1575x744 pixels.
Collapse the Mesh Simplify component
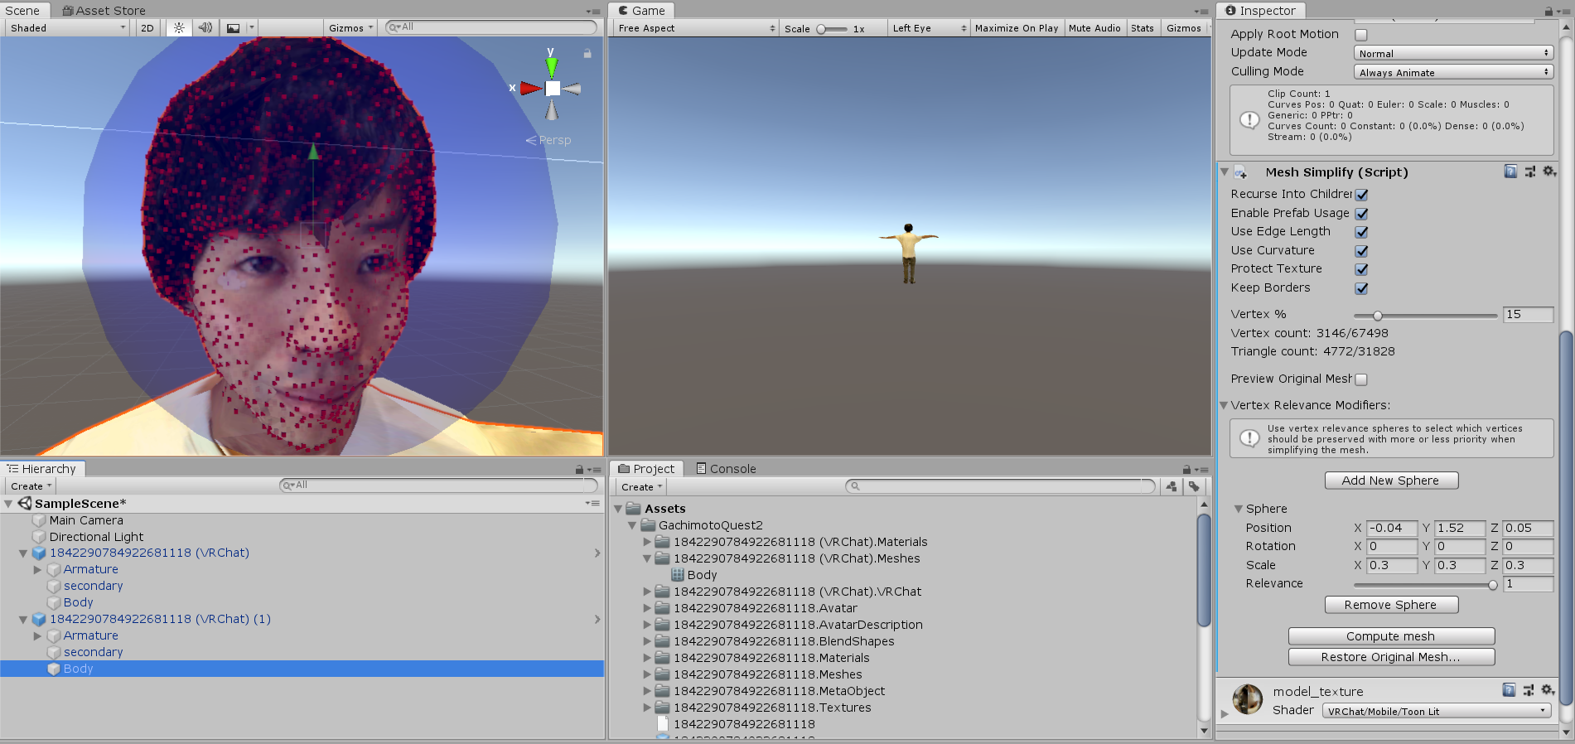[x=1225, y=172]
